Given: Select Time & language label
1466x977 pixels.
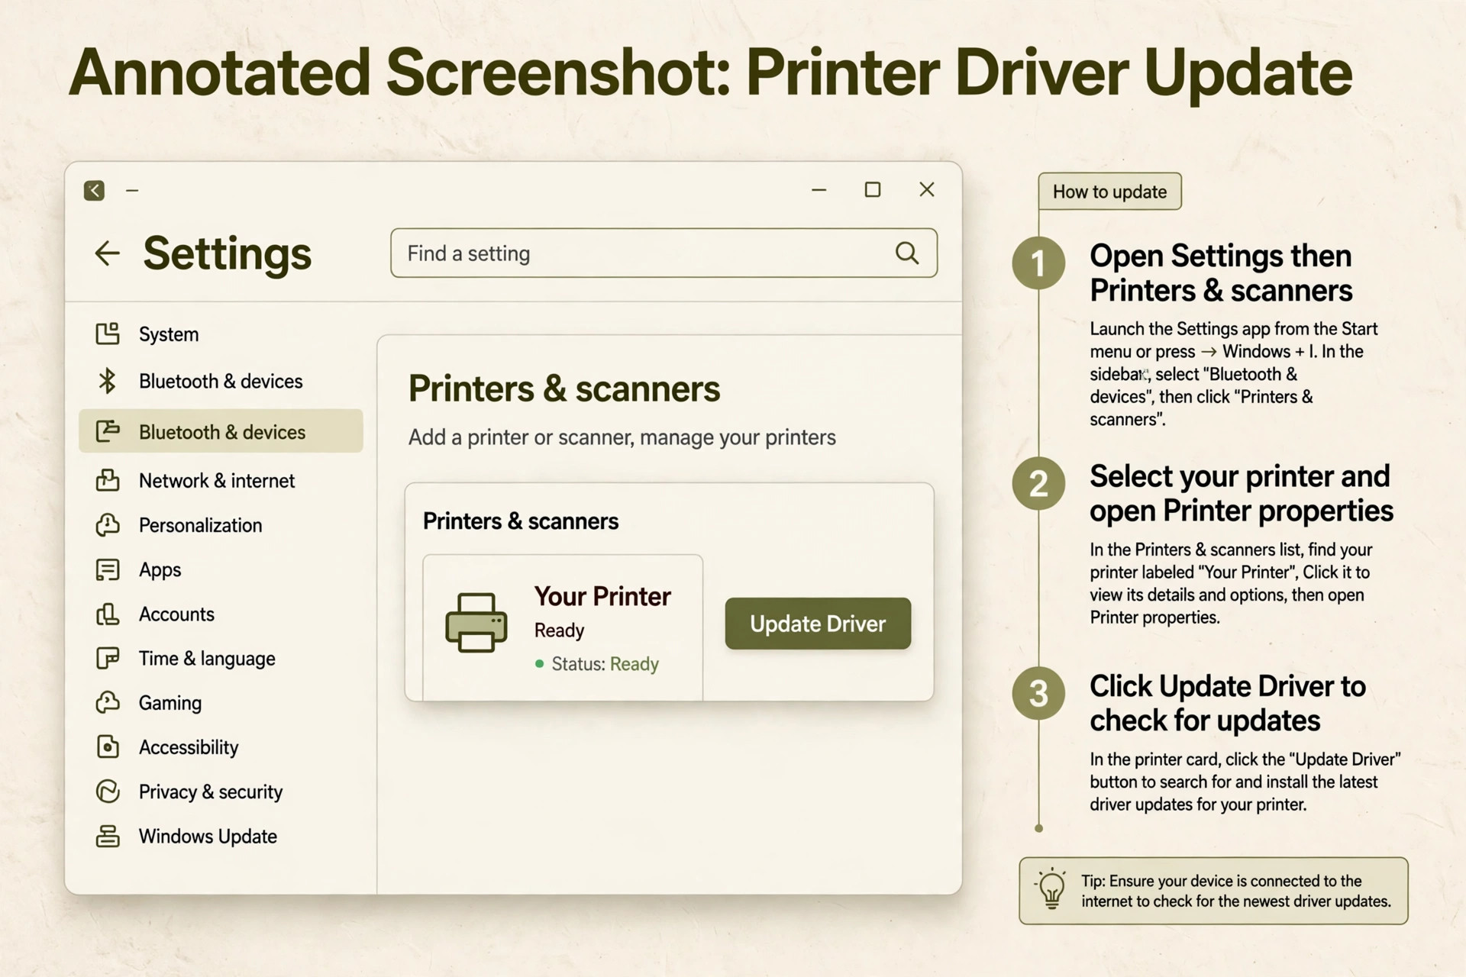Looking at the screenshot, I should (x=207, y=659).
